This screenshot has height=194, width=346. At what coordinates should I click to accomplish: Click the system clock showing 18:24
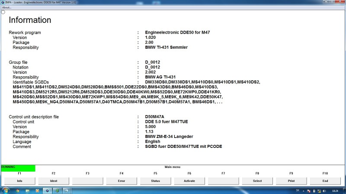pos(335,191)
